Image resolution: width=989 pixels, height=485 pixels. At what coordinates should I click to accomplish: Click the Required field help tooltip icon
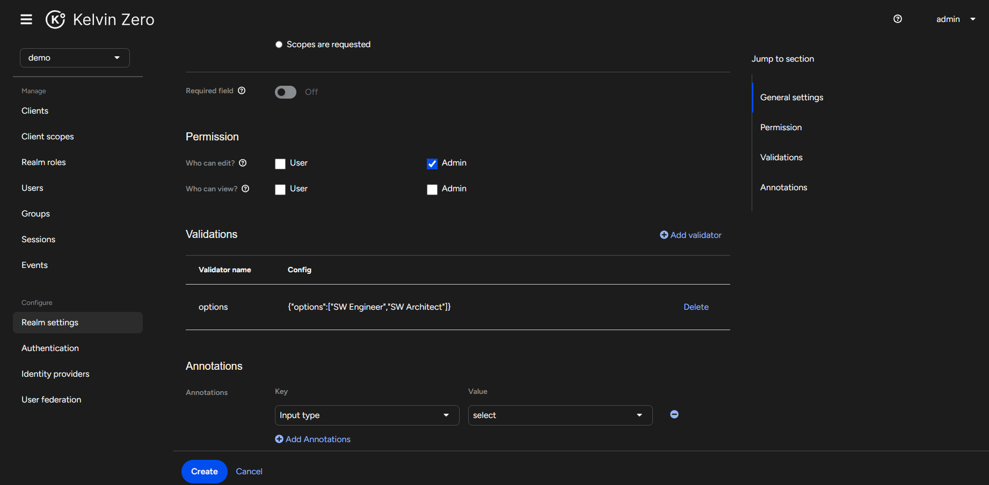click(x=243, y=91)
